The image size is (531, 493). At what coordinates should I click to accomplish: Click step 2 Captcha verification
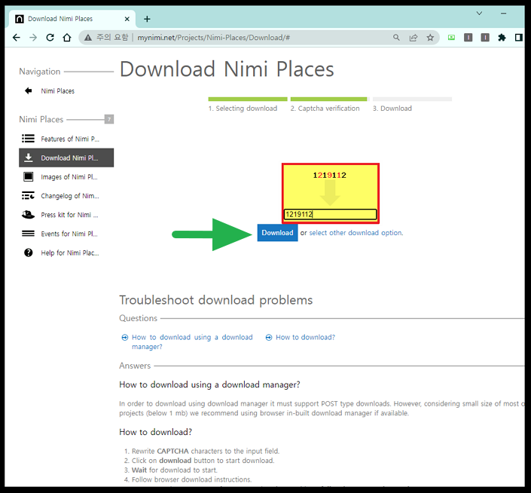(325, 109)
